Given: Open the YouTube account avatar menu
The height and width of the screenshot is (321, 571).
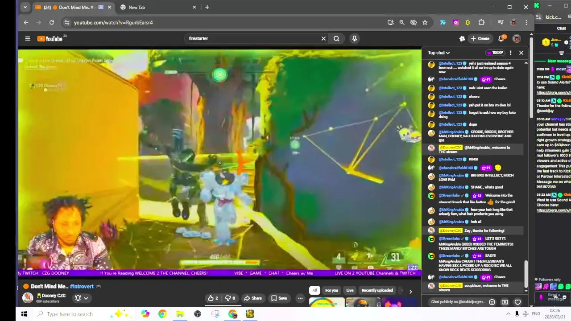Looking at the screenshot, I should point(517,39).
